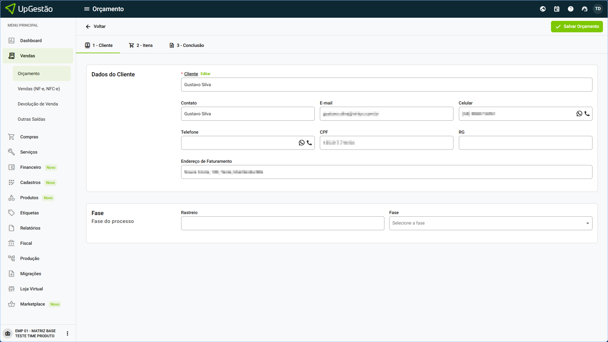This screenshot has width=608, height=342.
Task: Click the WhatsApp icon in Telefone field
Action: (301, 143)
